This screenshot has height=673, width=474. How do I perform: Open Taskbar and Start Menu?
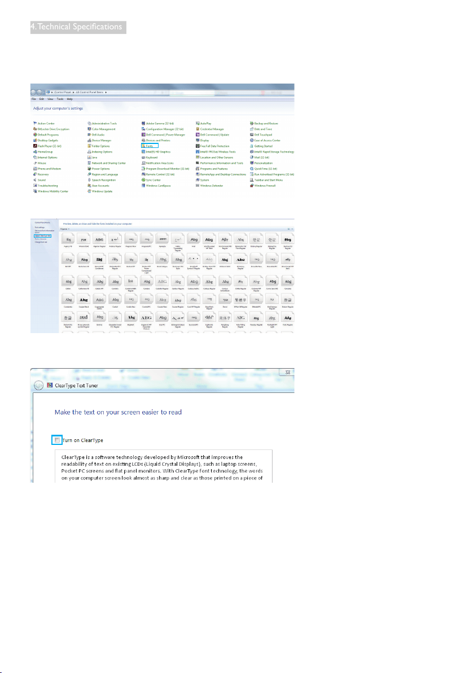tap(267, 180)
